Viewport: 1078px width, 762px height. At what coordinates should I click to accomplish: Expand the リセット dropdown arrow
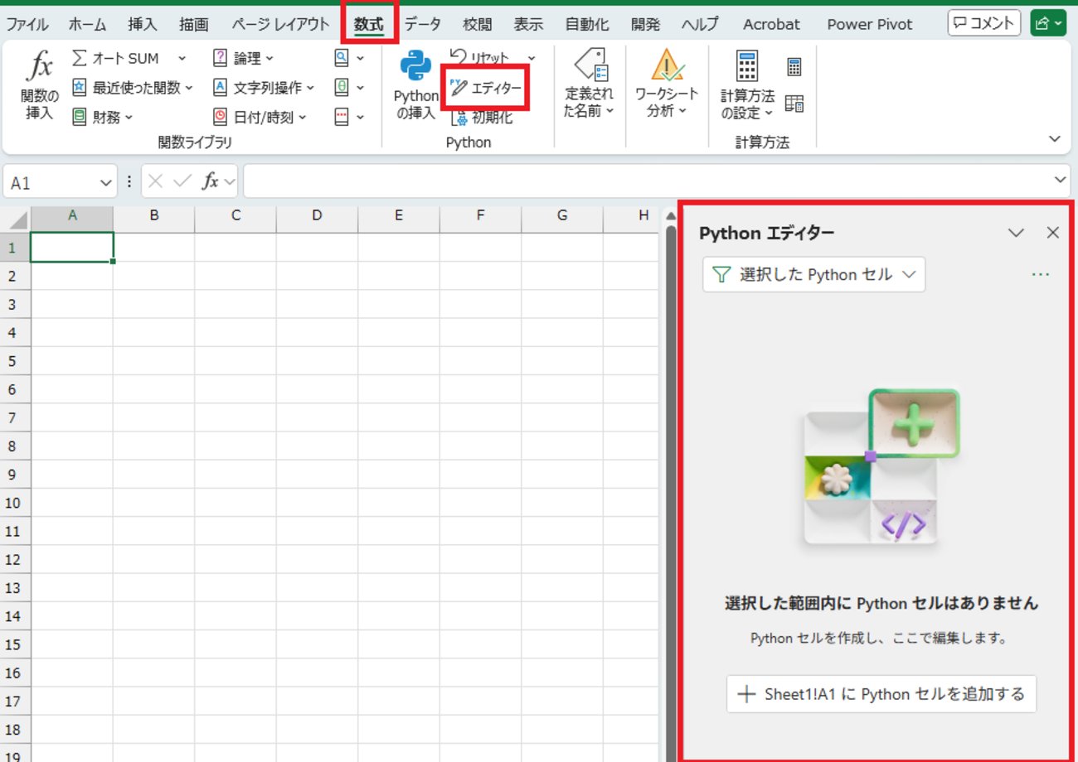tap(532, 58)
